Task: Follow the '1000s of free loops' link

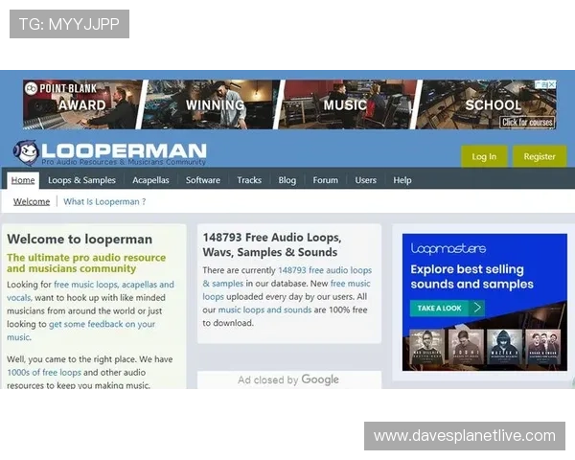Action: coord(44,372)
